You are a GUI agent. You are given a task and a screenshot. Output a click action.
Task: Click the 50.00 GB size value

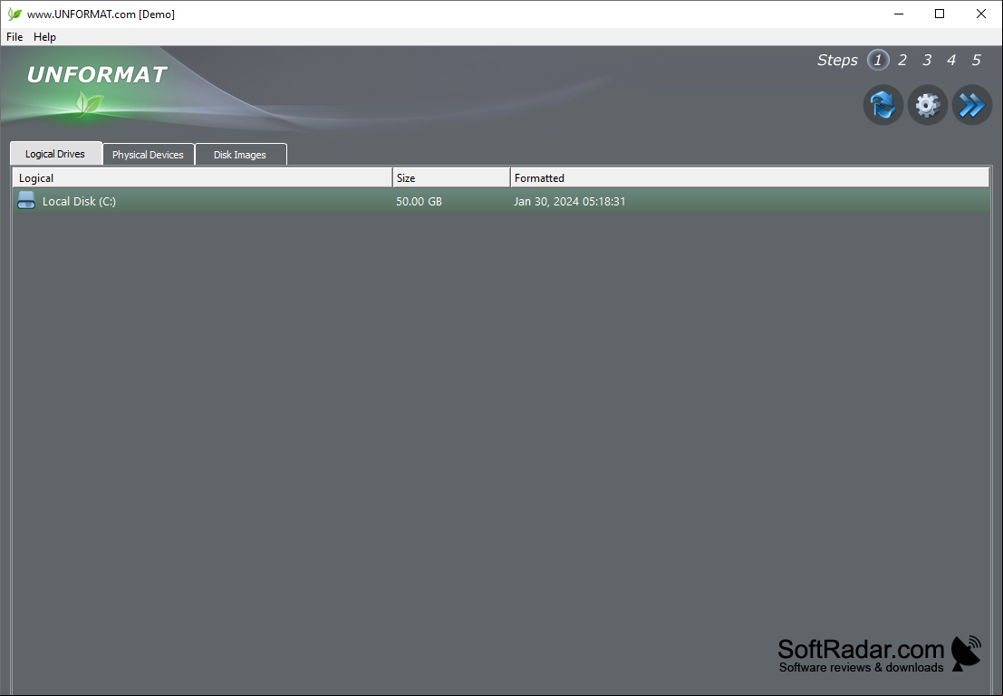(419, 201)
